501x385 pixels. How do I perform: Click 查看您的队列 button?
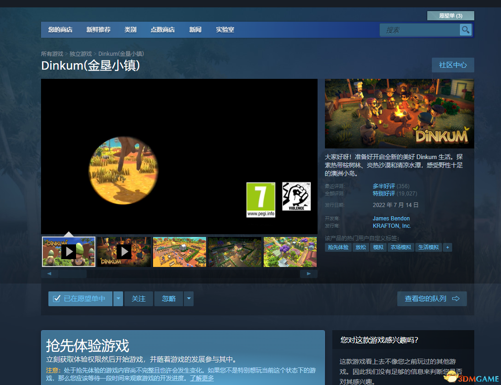[x=432, y=299]
